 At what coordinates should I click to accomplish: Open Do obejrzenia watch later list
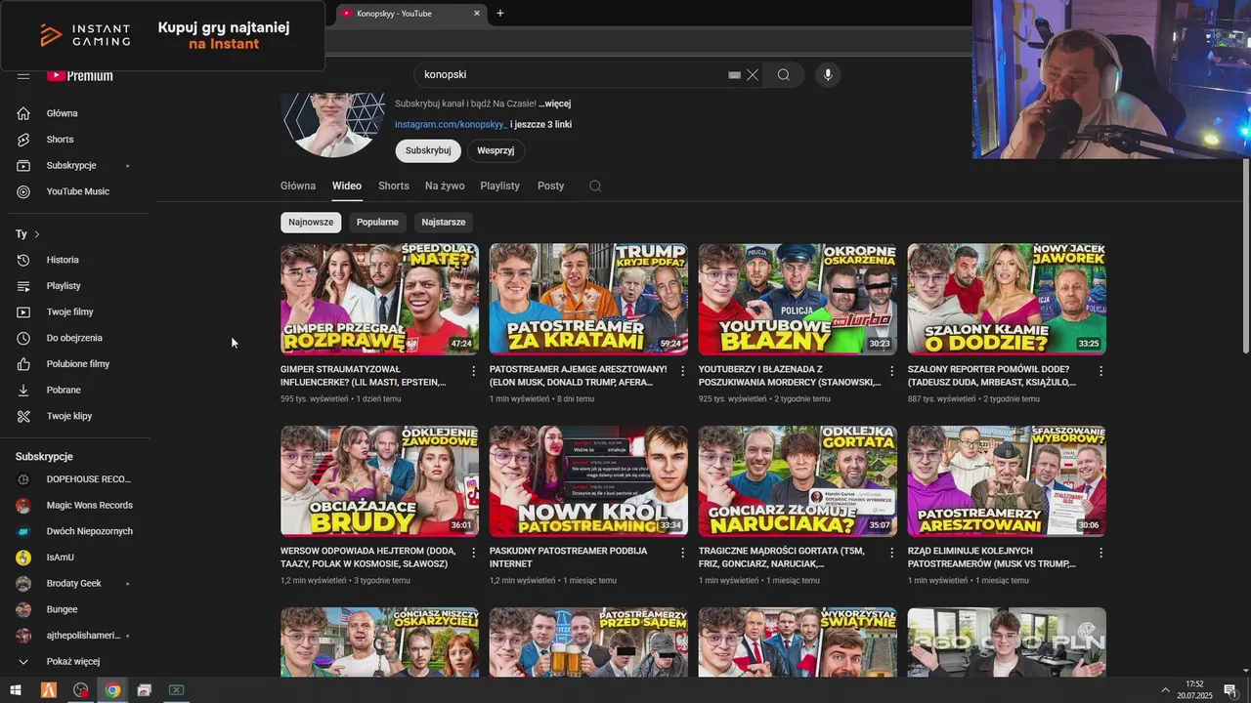coord(74,338)
